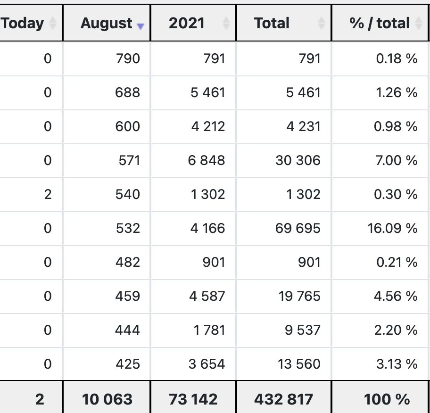Select the 2021 cell showing 6 848
Screen dimensions: 430x413
pyautogui.click(x=193, y=160)
